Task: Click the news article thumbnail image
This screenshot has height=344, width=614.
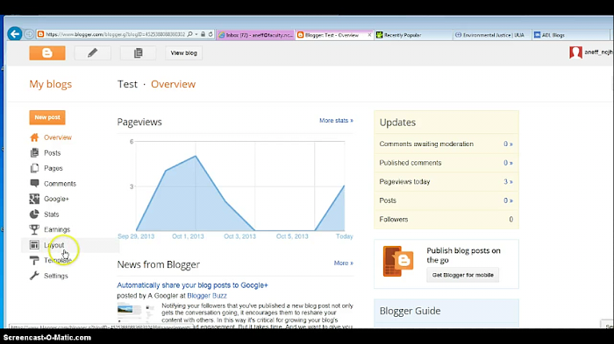Action: pyautogui.click(x=135, y=312)
